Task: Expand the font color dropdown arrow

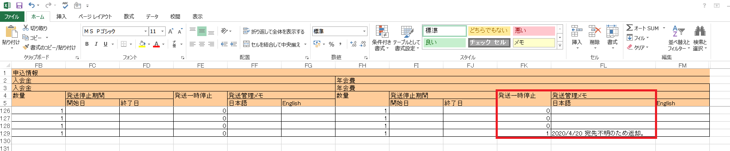Action: 163,44
